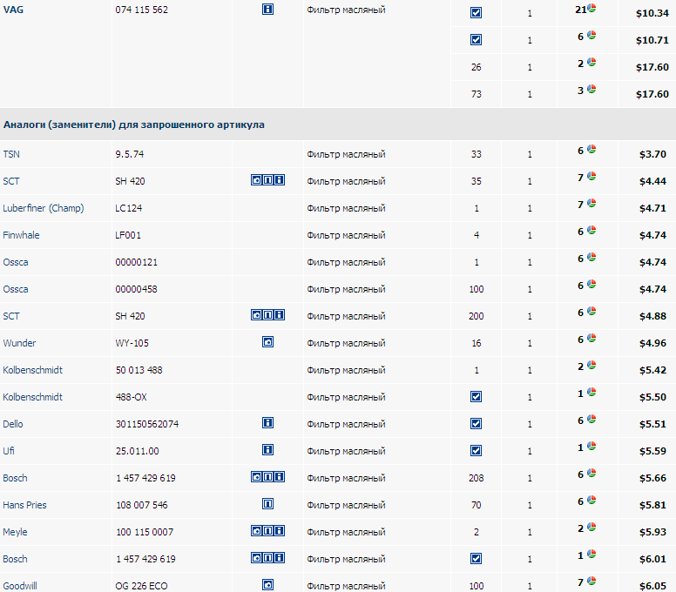View photo of Meyle 100 115 0007
676x592 pixels.
256,531
